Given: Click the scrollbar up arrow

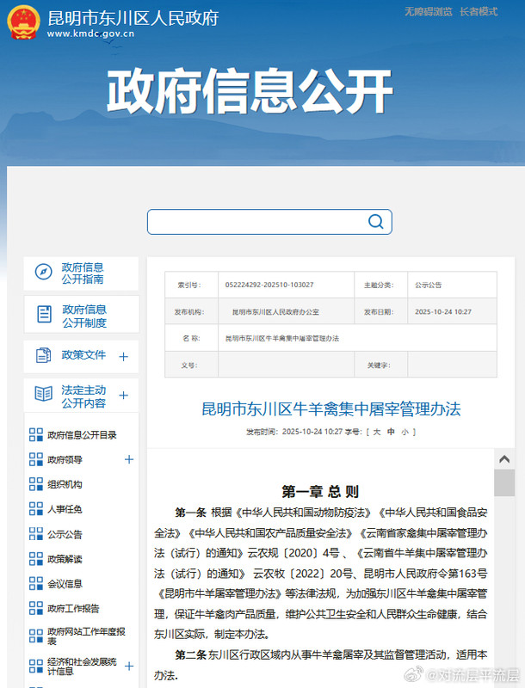Looking at the screenshot, I should (x=504, y=459).
